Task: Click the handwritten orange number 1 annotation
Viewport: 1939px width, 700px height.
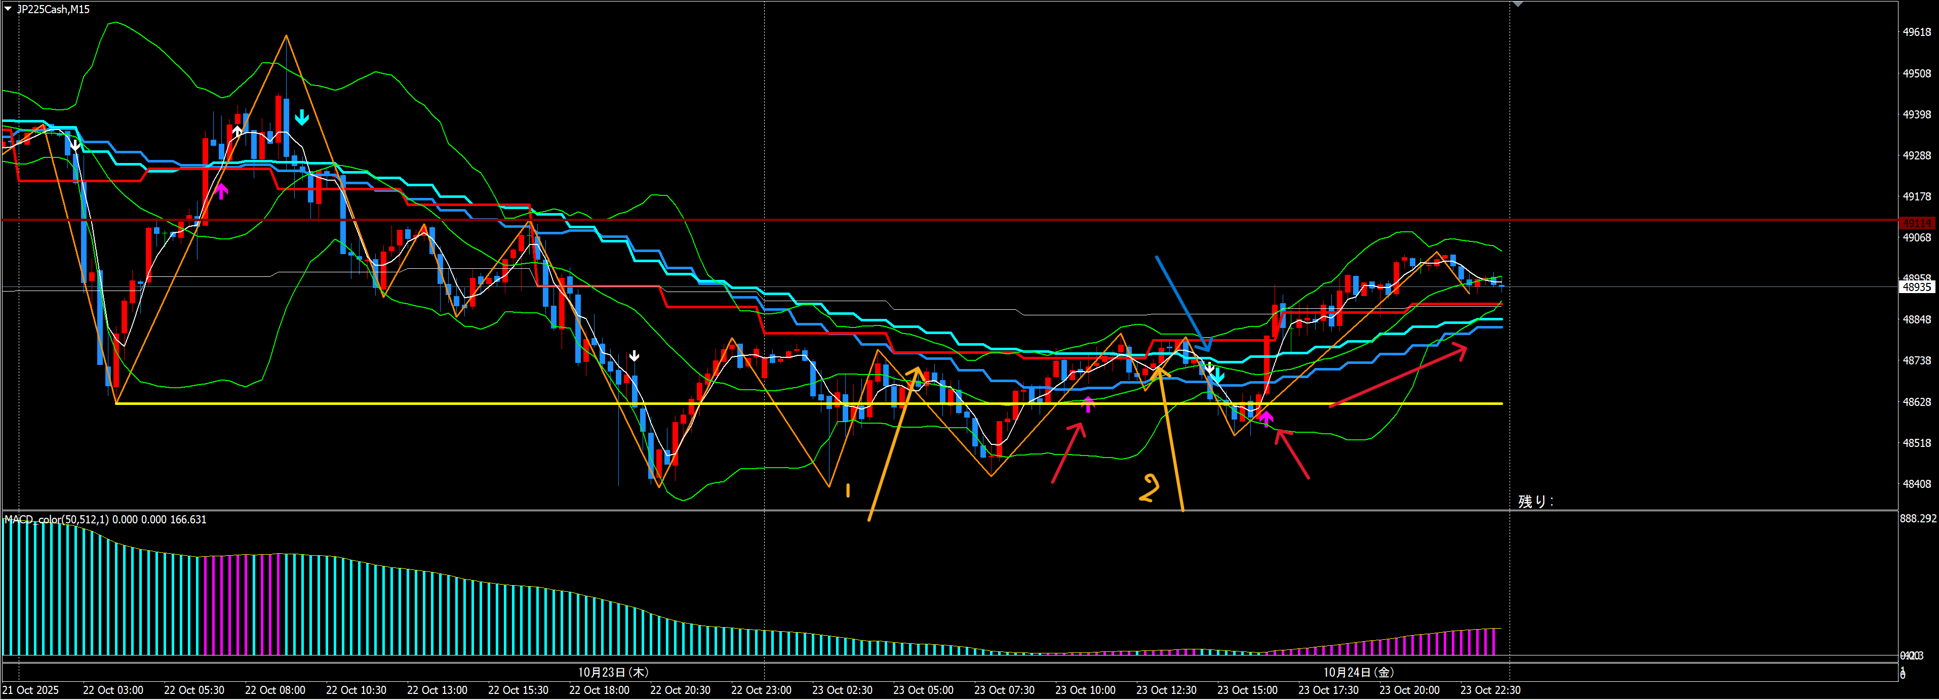Action: 848,491
